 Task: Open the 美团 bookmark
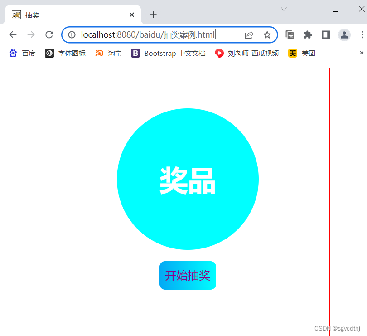click(x=302, y=54)
